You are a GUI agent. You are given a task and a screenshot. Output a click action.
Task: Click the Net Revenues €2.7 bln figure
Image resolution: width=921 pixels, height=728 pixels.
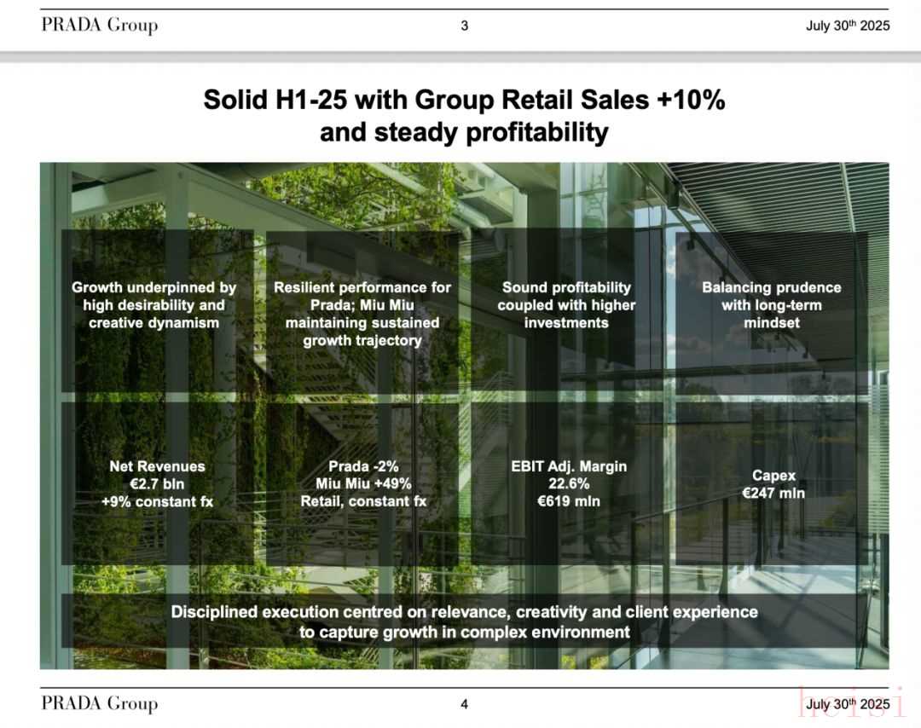click(157, 484)
